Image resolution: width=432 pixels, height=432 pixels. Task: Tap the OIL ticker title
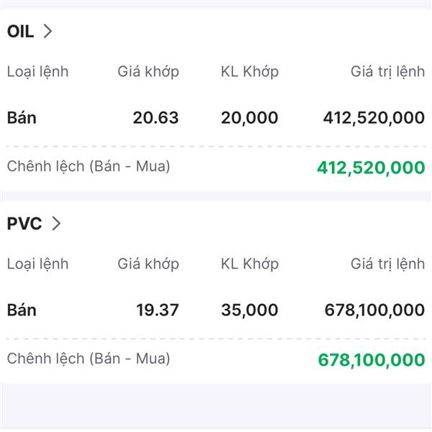[x=20, y=31]
